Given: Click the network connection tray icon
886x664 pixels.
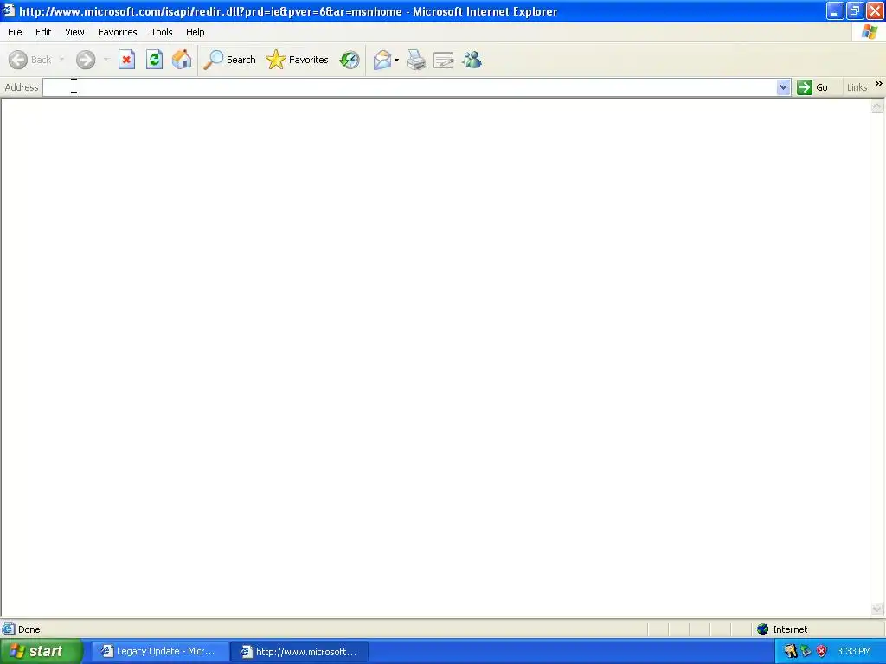Looking at the screenshot, I should coord(806,651).
